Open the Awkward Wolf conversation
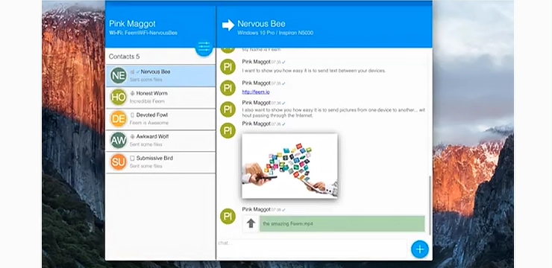Screen dimensions: 552x268 click(x=160, y=141)
